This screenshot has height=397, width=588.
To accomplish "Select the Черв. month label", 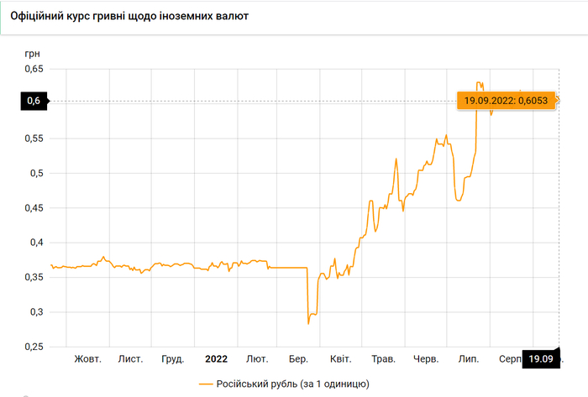I will [426, 359].
